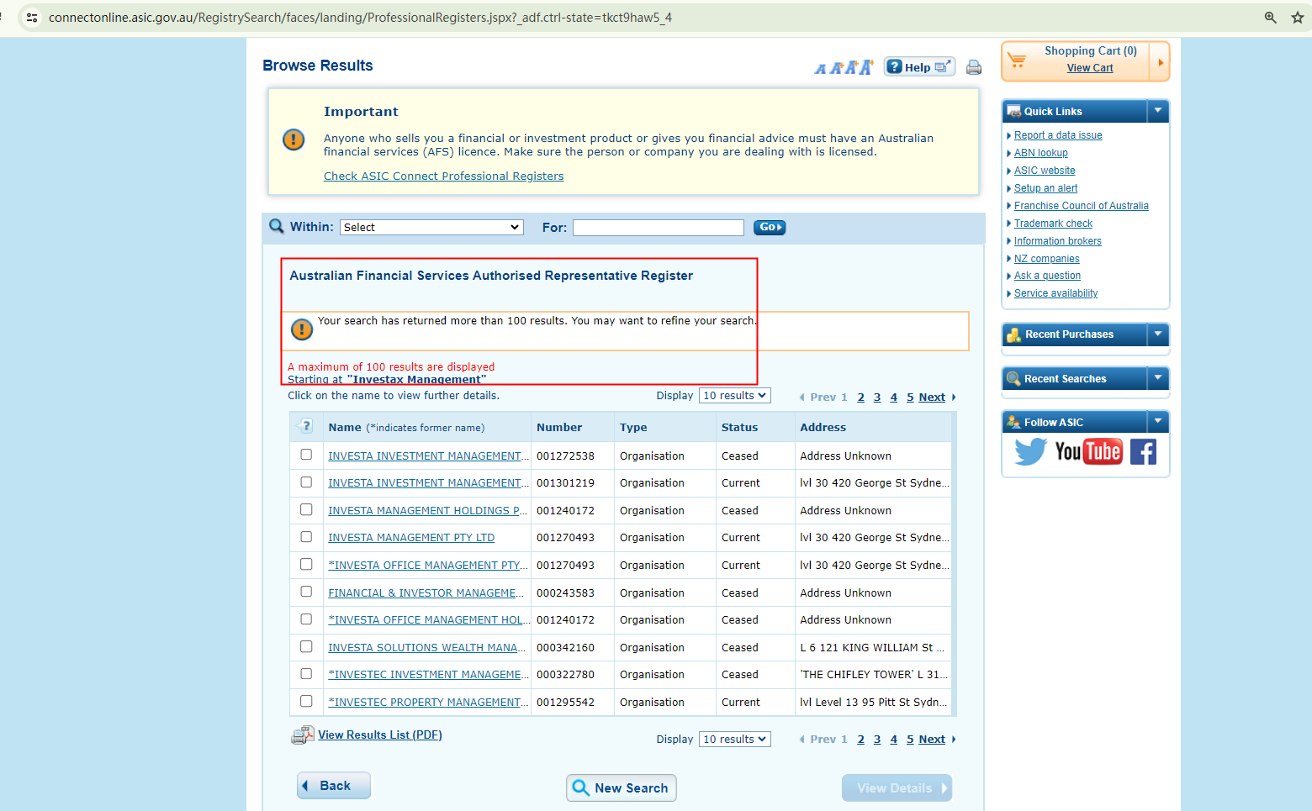Collapse the Quick Links panel arrow
Screen dimensions: 1312x811
(x=1158, y=111)
